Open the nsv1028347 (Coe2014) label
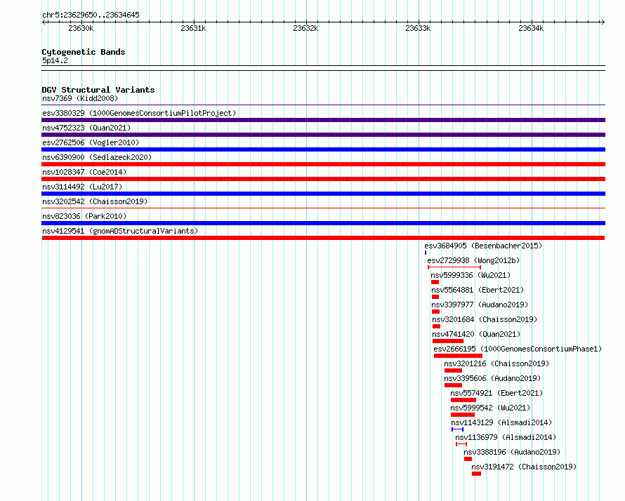This screenshot has height=501, width=625. tap(84, 172)
